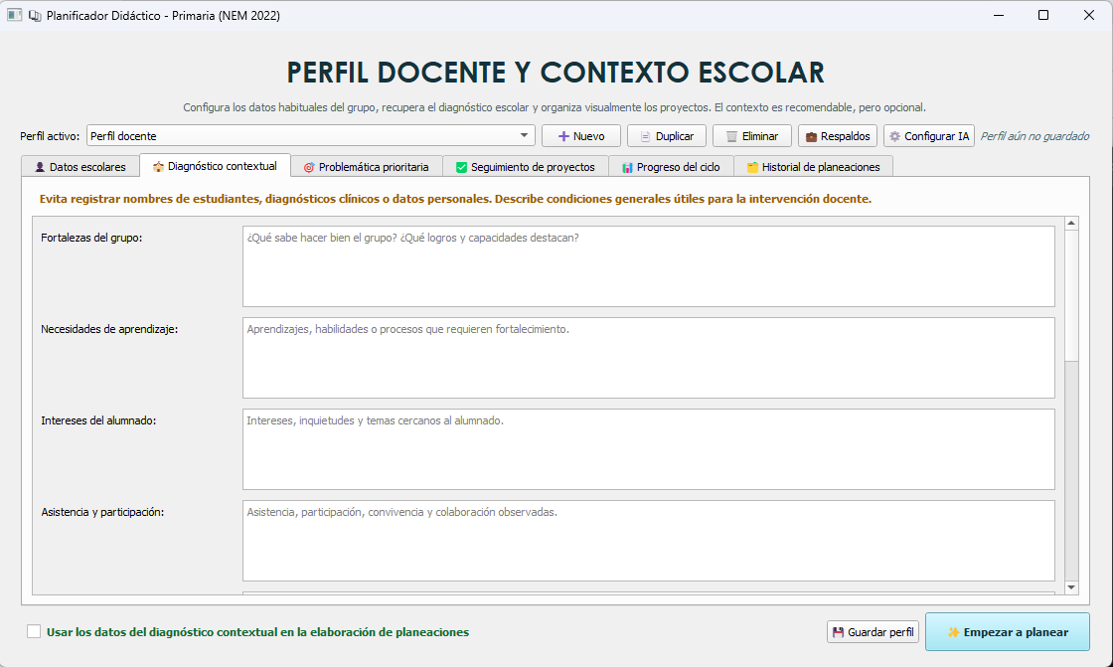Image resolution: width=1113 pixels, height=667 pixels.
Task: Click the bar chart icon on Progreso tab
Action: point(627,167)
